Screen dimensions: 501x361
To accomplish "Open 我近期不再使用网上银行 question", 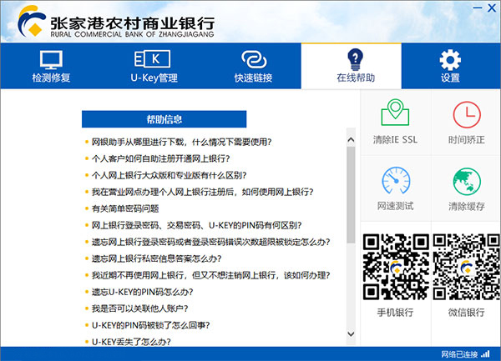I will click(x=211, y=275).
